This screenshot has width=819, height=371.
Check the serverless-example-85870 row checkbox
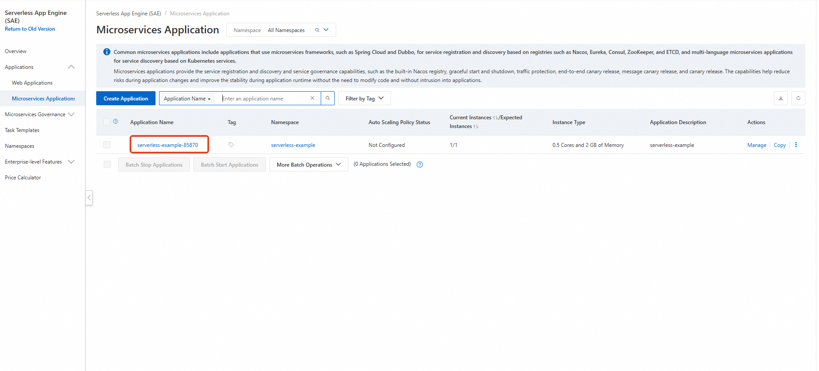107,145
